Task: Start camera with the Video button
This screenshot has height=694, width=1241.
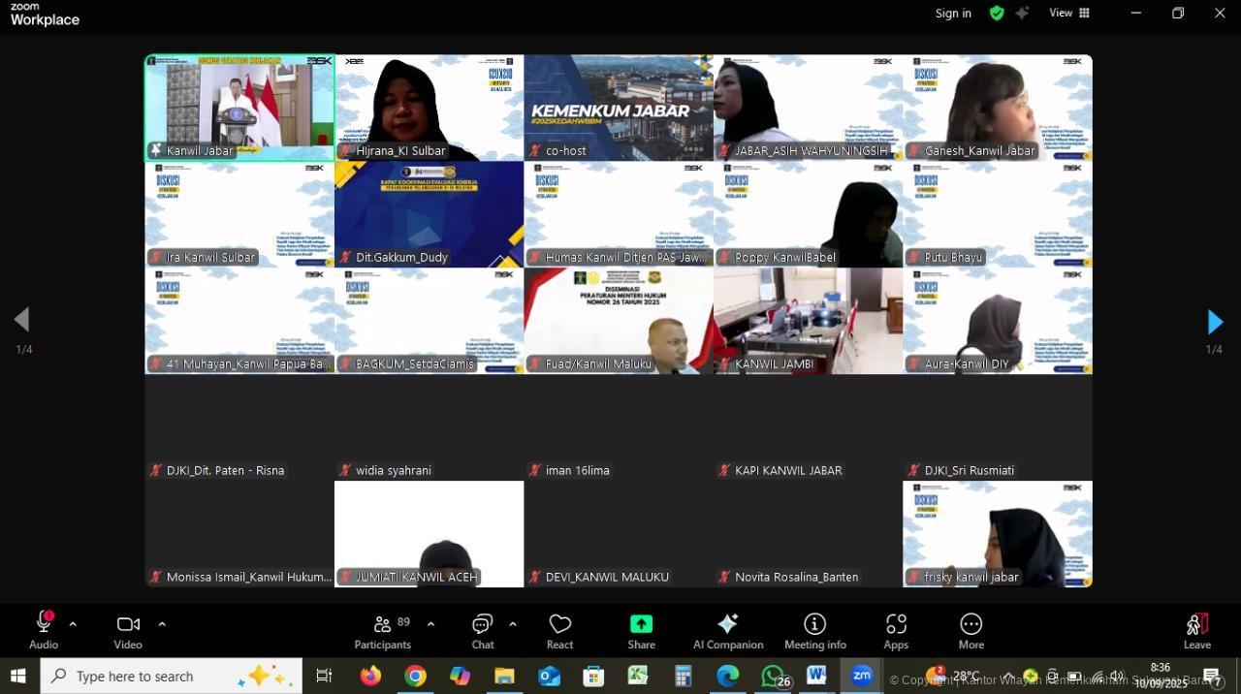Action: coord(128,630)
